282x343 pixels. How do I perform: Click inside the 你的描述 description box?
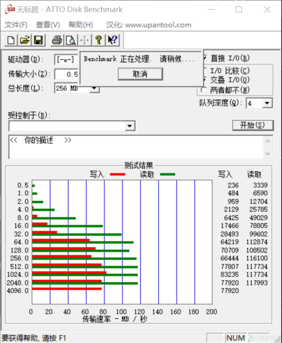(x=136, y=147)
